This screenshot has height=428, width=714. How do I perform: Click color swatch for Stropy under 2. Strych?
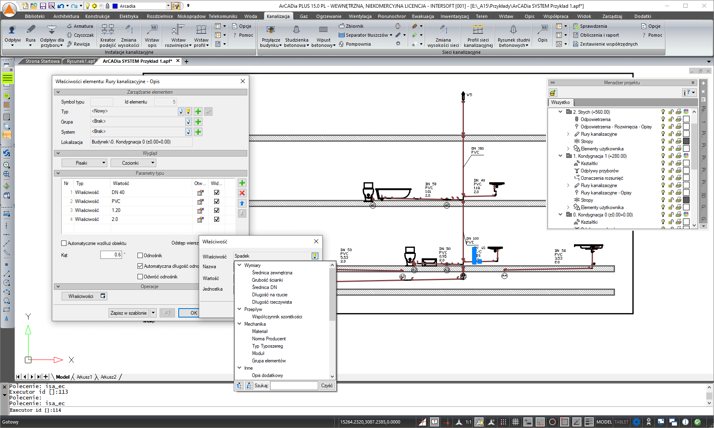point(686,141)
